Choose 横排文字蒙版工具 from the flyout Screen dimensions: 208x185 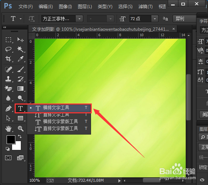[59, 121]
